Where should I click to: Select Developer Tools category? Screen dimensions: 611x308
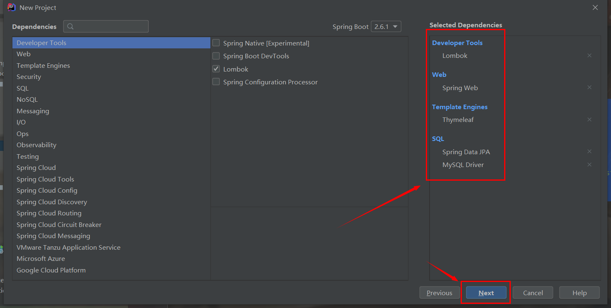pyautogui.click(x=111, y=43)
